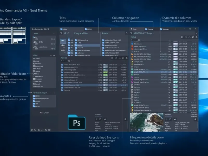
Task: Open Recycle Bin in the milos sidebar list
Action: coord(44,87)
